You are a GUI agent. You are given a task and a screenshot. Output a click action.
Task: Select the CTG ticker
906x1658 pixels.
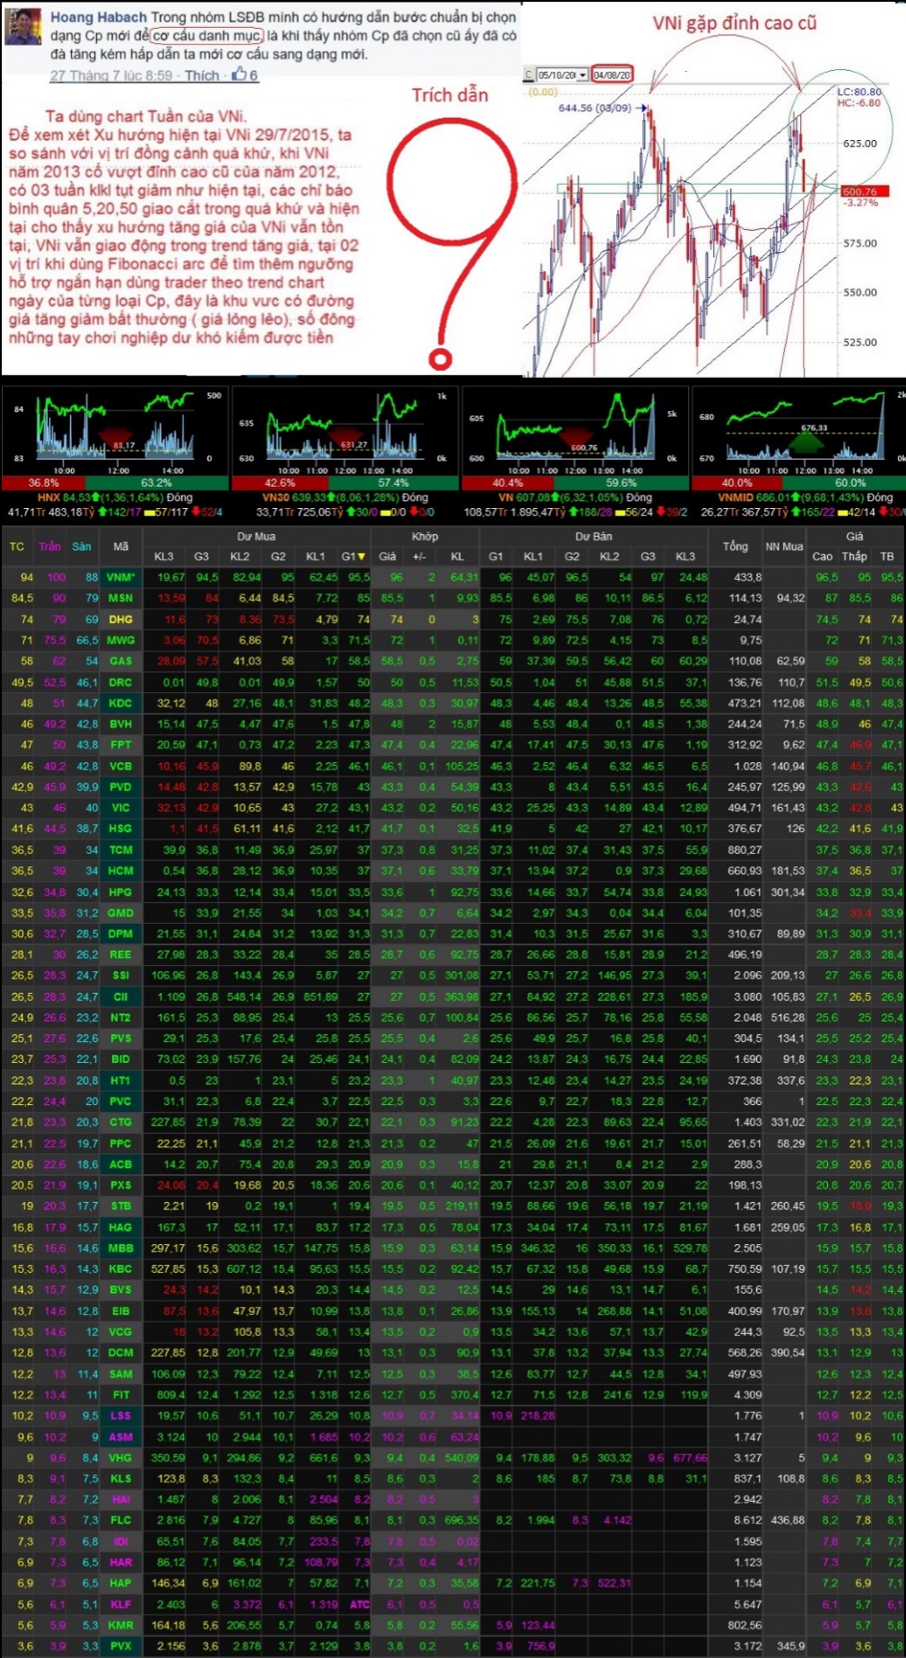121,1122
